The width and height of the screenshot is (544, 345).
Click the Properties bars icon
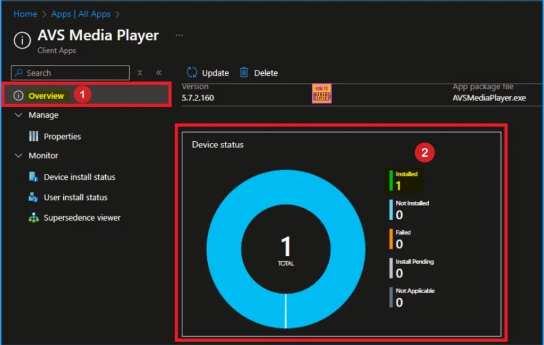pos(33,136)
